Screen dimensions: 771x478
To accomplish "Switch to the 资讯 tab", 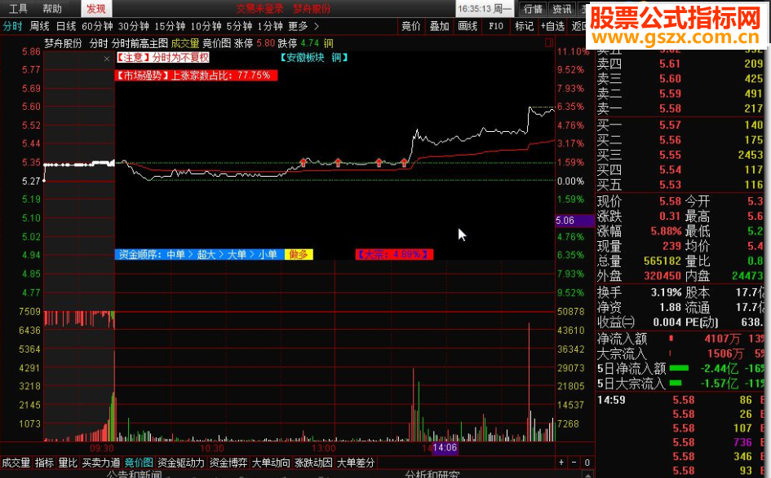I will click(x=561, y=9).
